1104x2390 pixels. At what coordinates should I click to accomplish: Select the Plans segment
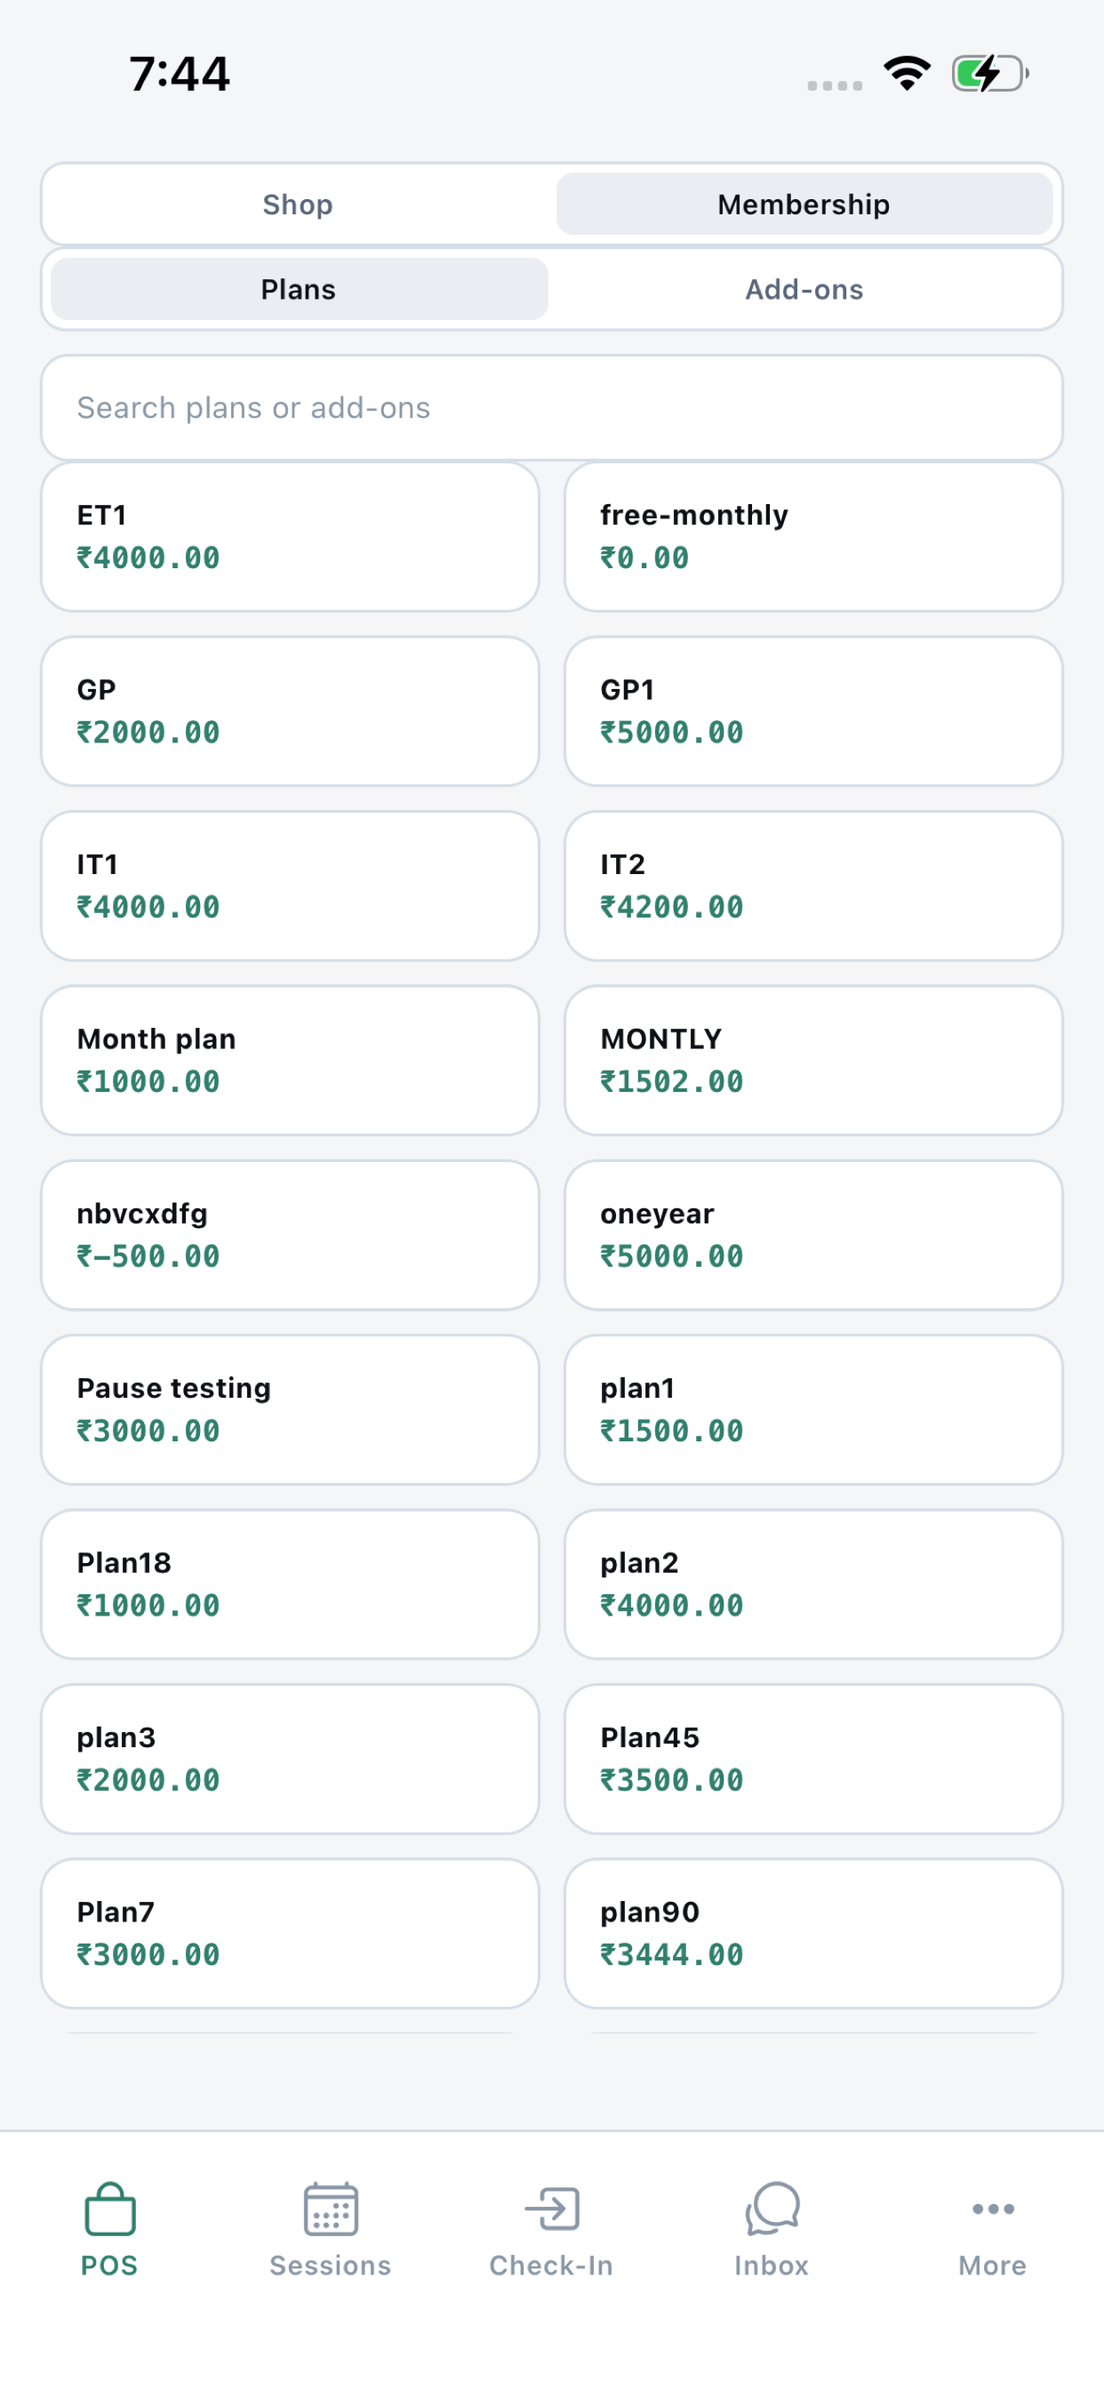point(299,290)
